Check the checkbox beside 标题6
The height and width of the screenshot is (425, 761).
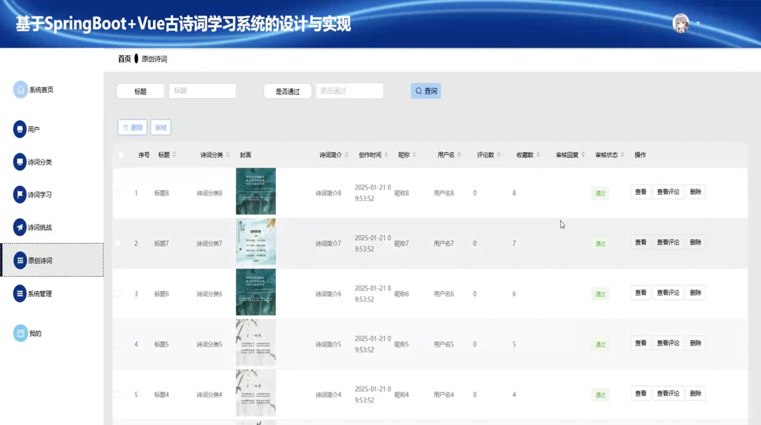[117, 294]
